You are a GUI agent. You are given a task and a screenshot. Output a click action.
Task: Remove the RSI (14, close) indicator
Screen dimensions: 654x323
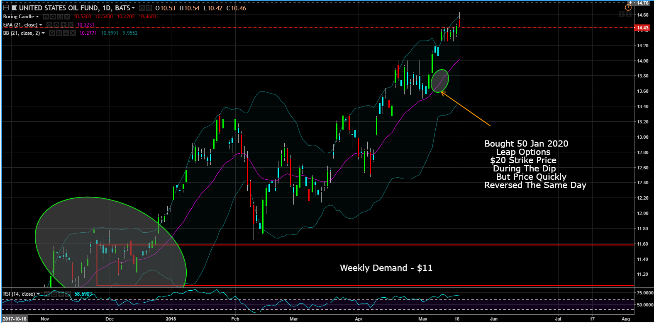(68, 294)
